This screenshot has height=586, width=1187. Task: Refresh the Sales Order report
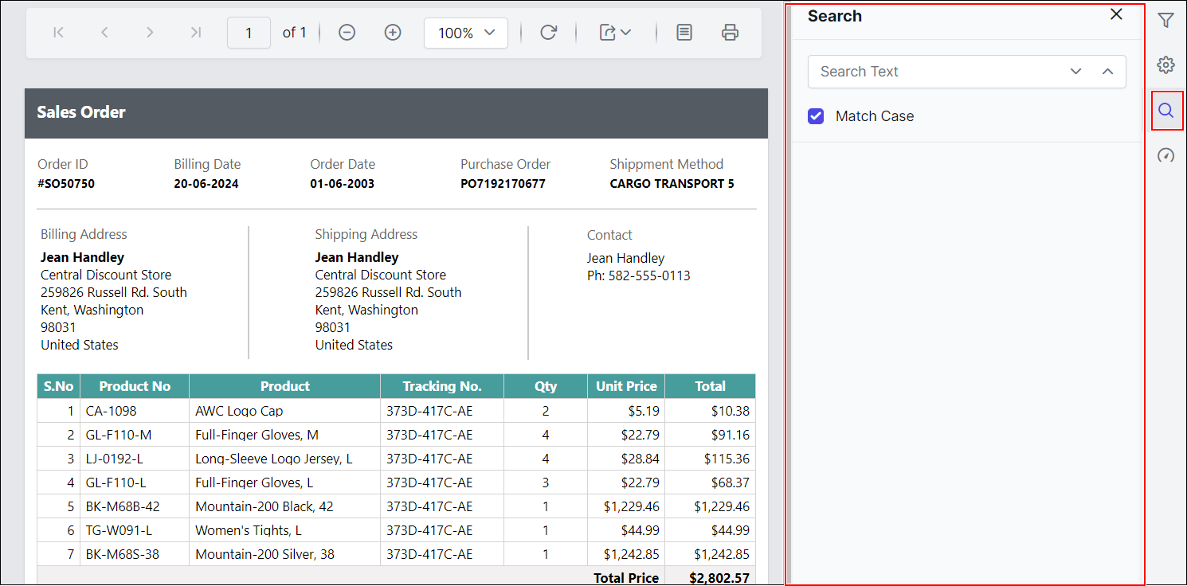tap(548, 33)
